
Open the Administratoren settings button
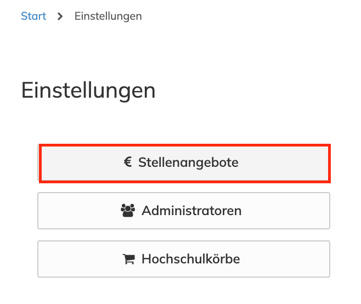[x=184, y=211]
